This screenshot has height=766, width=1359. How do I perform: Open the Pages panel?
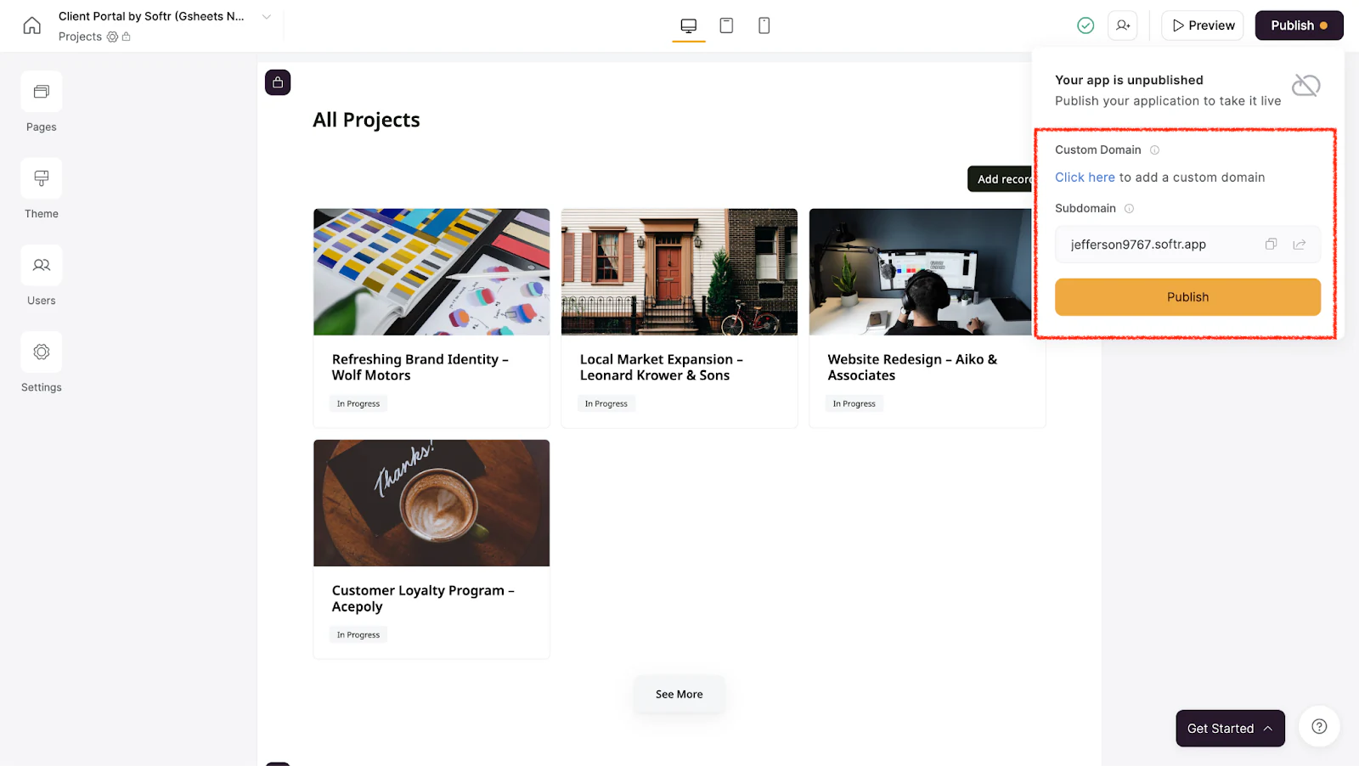click(42, 92)
